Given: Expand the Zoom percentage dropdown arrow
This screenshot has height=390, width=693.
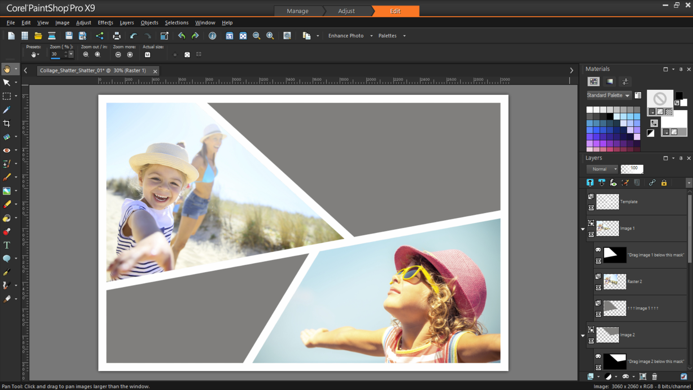Looking at the screenshot, I should tap(71, 54).
